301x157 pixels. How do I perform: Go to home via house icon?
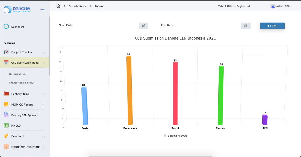(58, 6)
